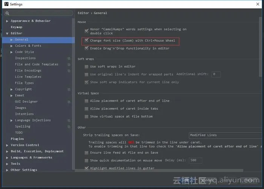Click the OK button

tap(187, 180)
